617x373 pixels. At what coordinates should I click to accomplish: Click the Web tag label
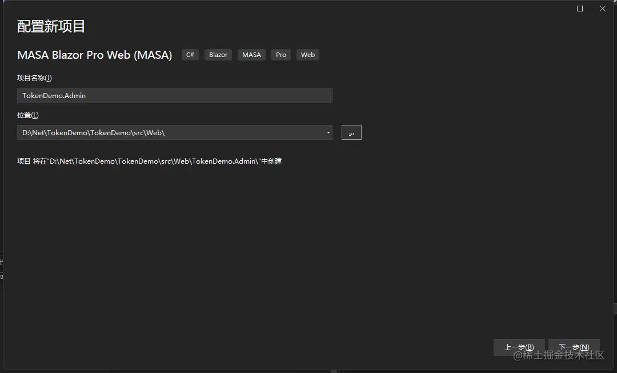[x=308, y=55]
